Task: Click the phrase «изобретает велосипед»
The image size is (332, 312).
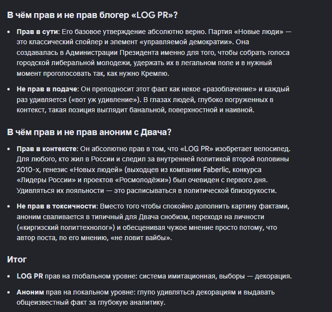Action: [x=252, y=149]
